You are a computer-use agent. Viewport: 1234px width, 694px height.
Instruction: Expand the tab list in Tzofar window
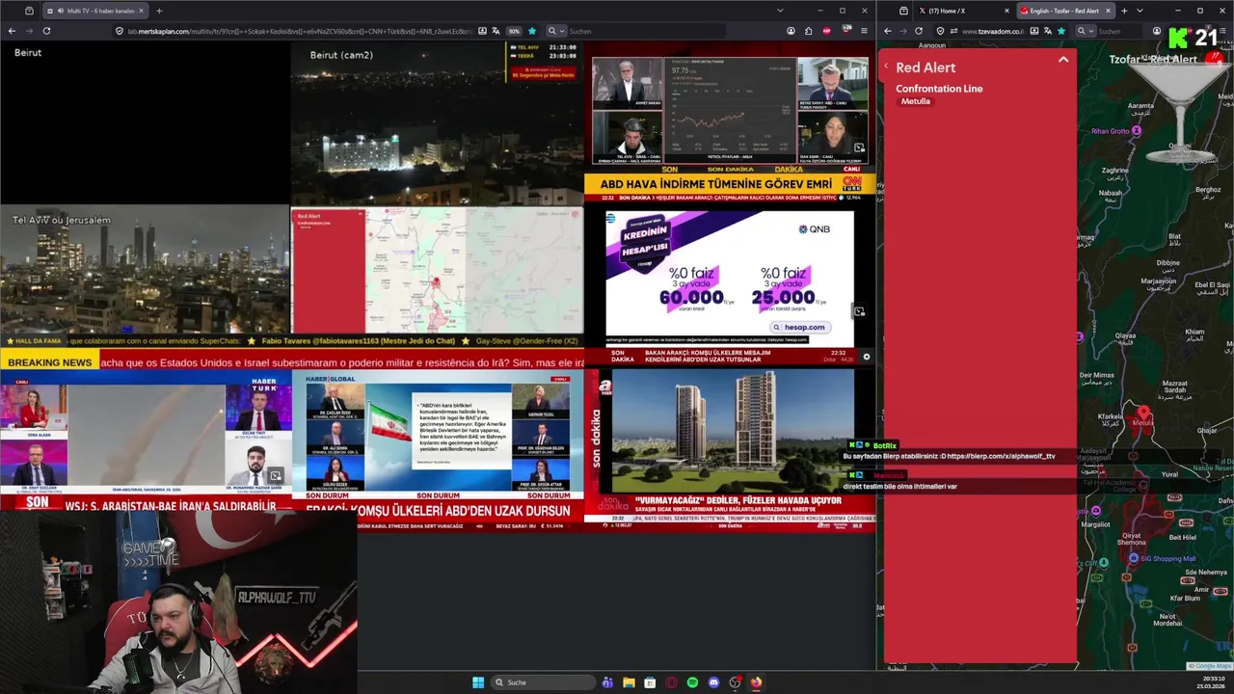(x=1140, y=11)
